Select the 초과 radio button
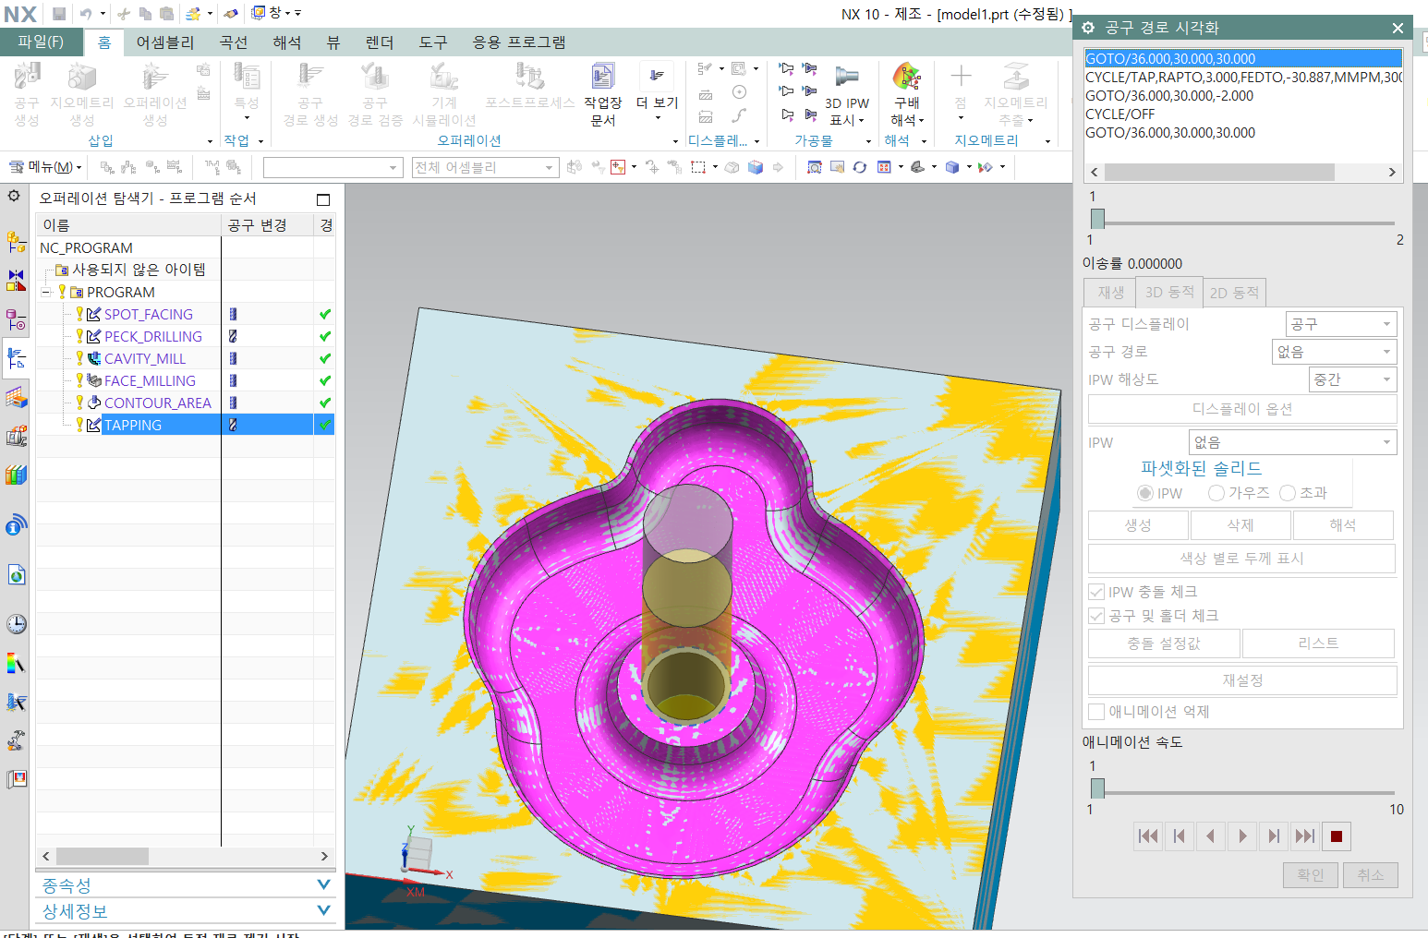 pos(1288,493)
